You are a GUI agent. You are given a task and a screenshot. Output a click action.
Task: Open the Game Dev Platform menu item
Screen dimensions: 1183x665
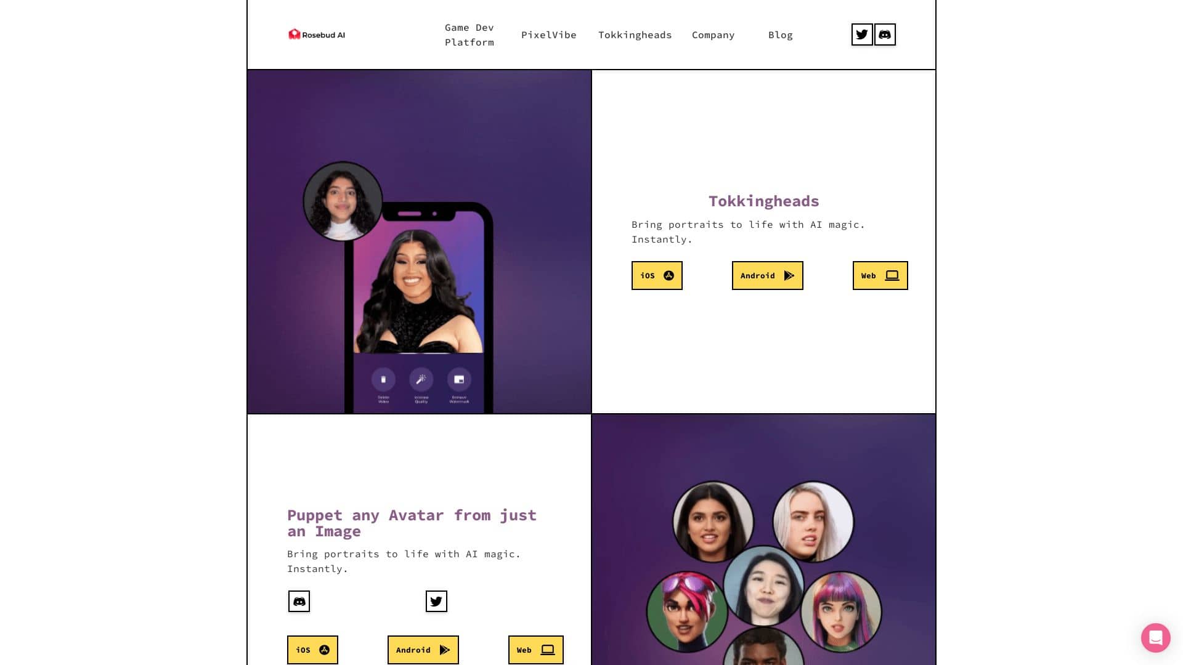pyautogui.click(x=470, y=35)
